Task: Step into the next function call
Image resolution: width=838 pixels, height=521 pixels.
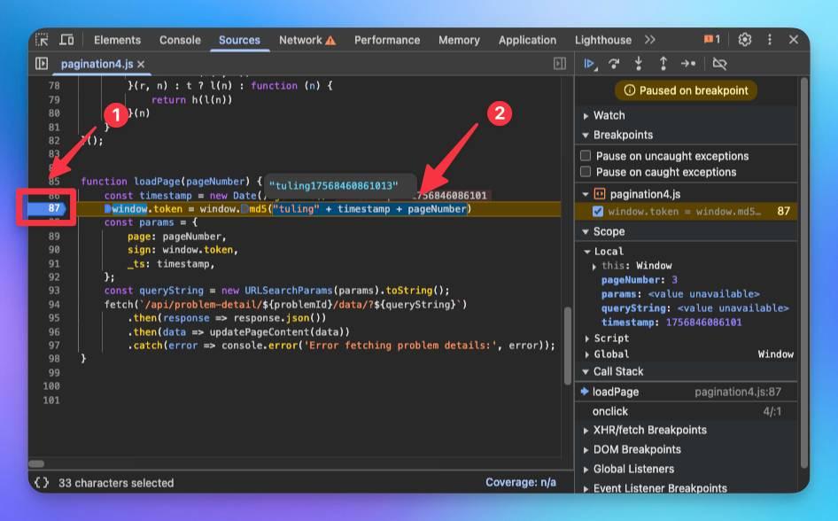Action: (x=639, y=64)
